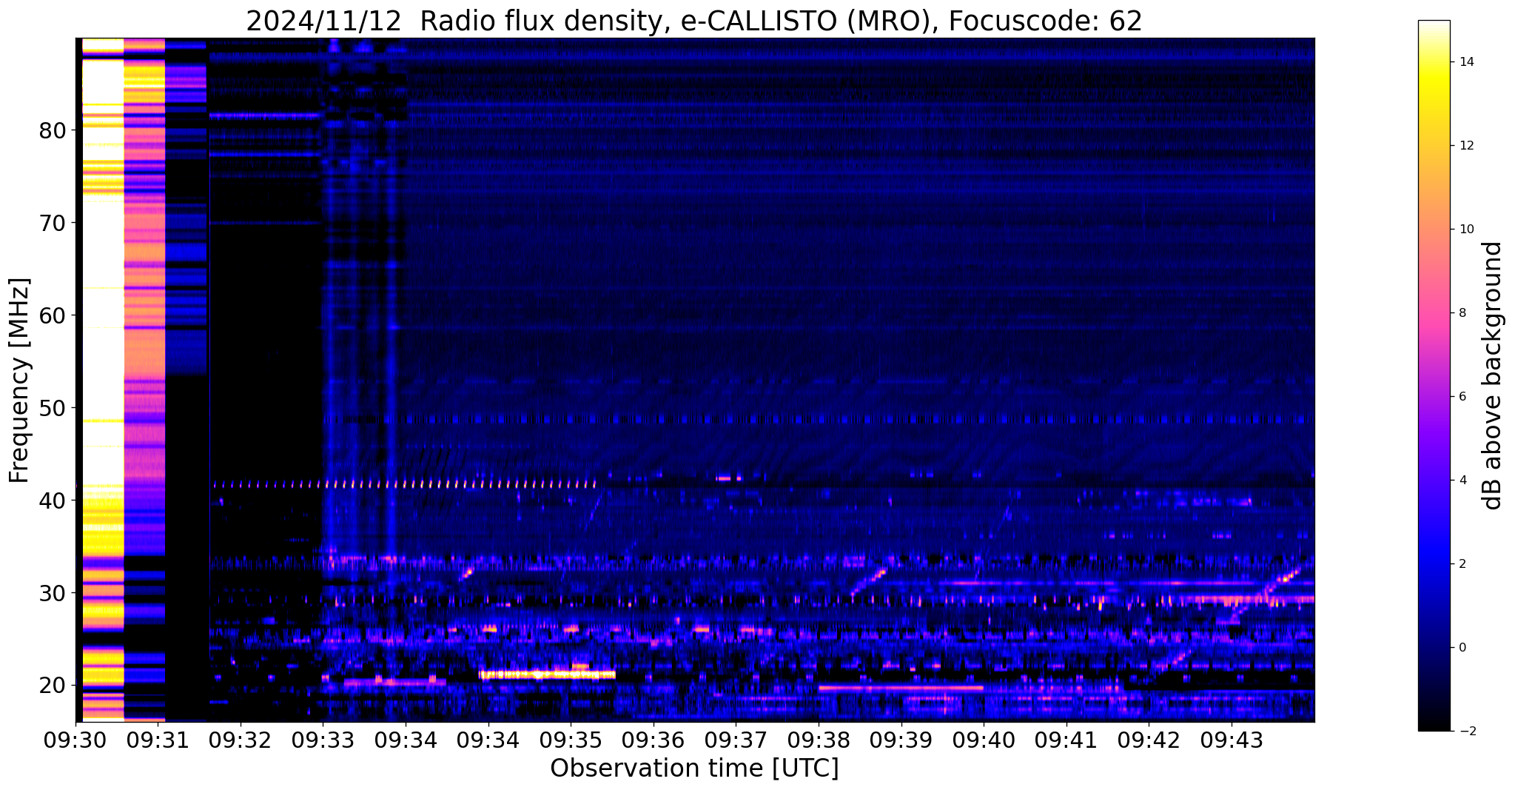Click the 09:32 time tick label
The image size is (1515, 790).
click(241, 739)
